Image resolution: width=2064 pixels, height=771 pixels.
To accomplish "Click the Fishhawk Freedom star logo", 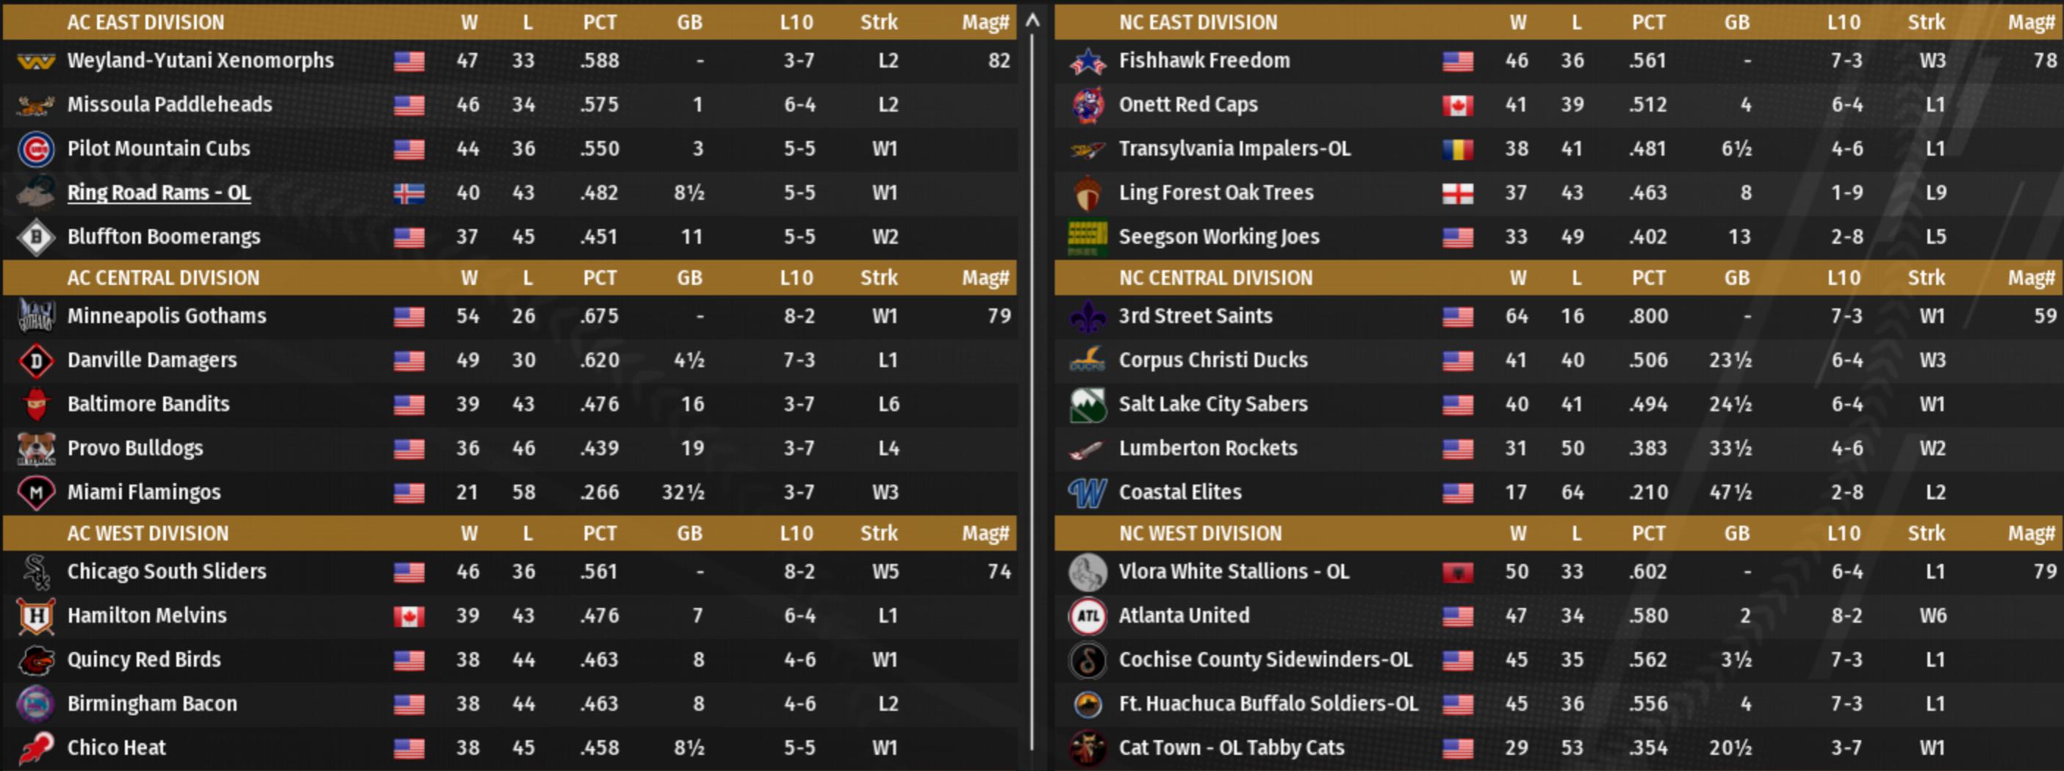I will click(x=1087, y=61).
